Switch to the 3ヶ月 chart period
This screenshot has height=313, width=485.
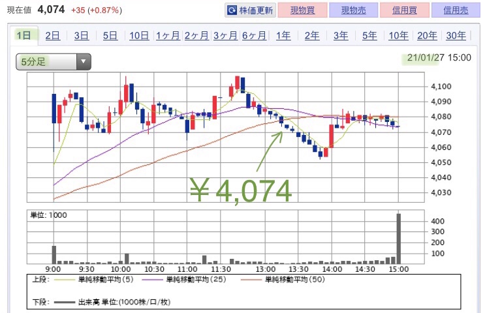225,36
